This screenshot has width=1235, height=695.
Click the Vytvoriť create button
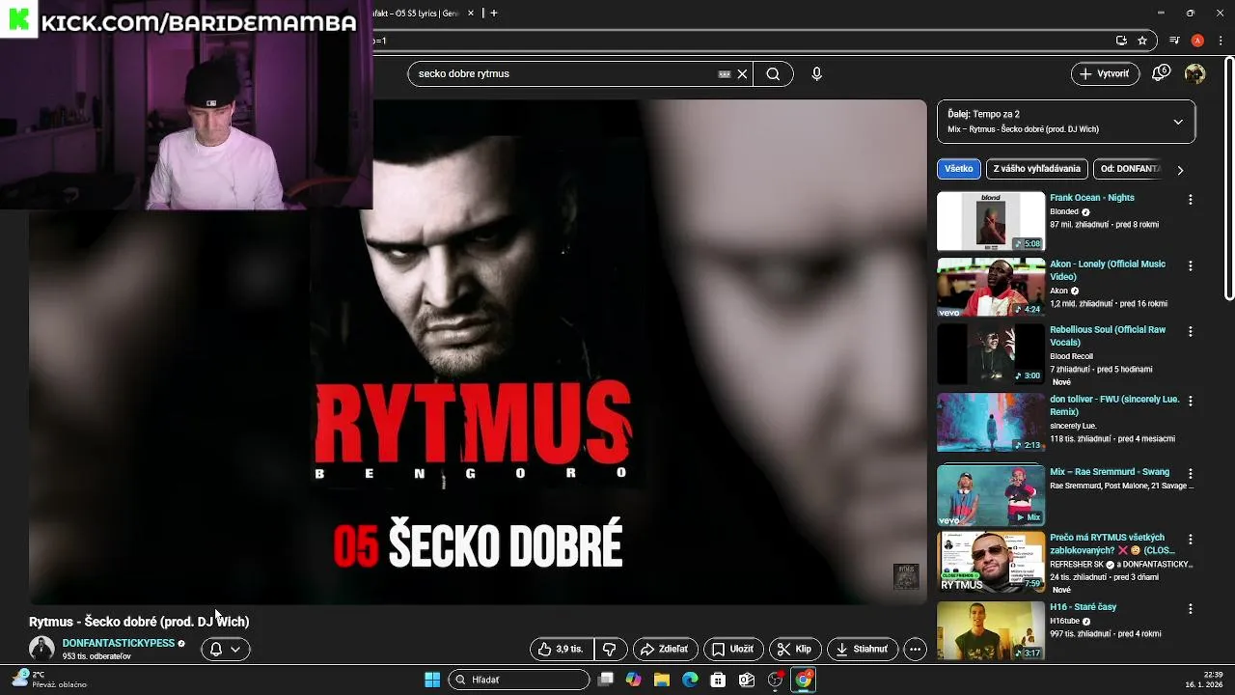(x=1106, y=73)
